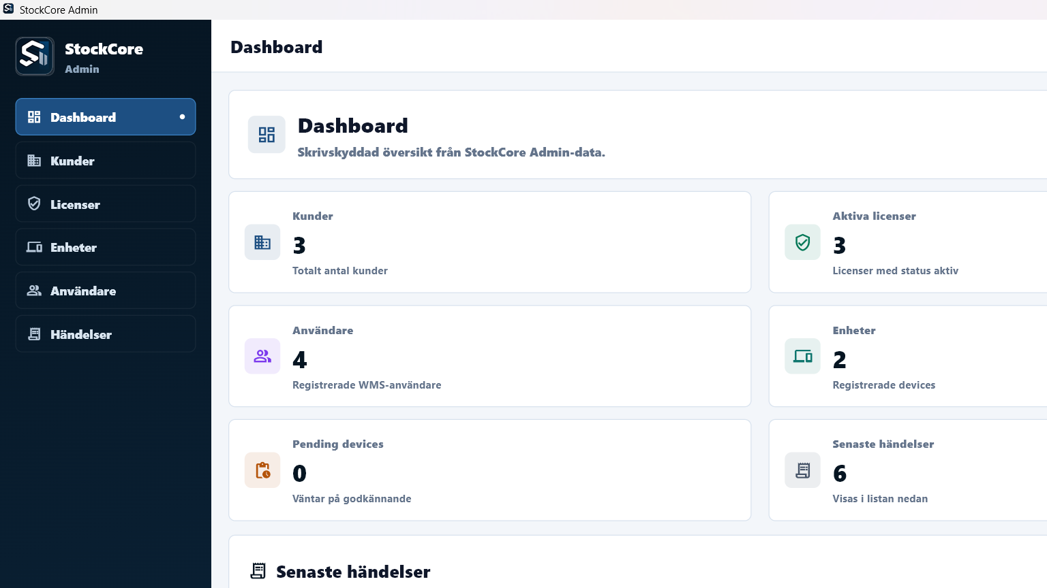Open Händelser from the sidebar

[106, 334]
